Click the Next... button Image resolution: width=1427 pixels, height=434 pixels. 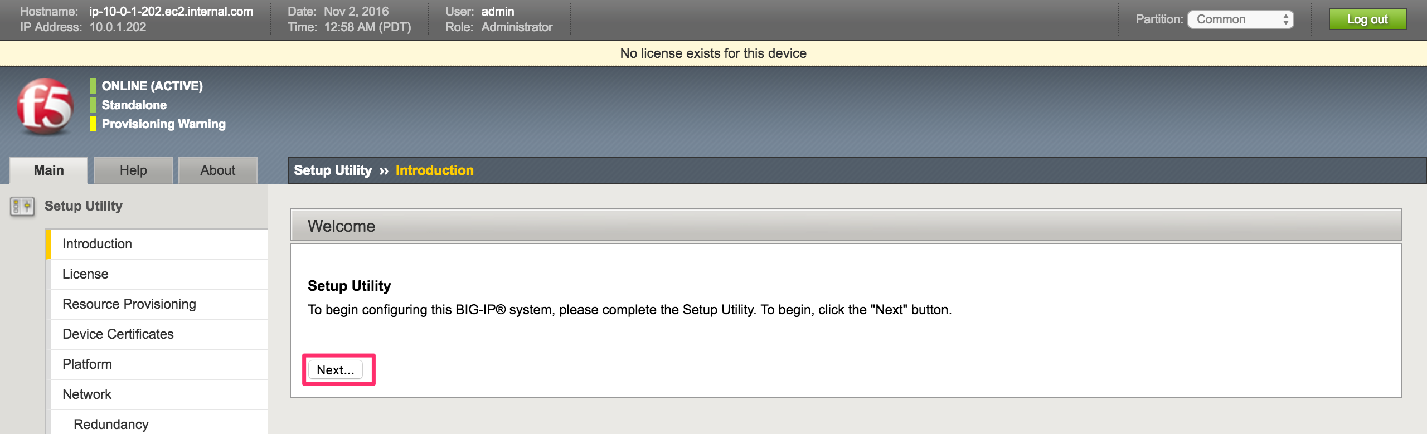(336, 370)
